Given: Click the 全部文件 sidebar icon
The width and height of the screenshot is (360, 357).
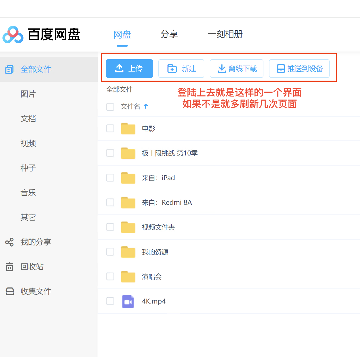Looking at the screenshot, I should (9, 70).
